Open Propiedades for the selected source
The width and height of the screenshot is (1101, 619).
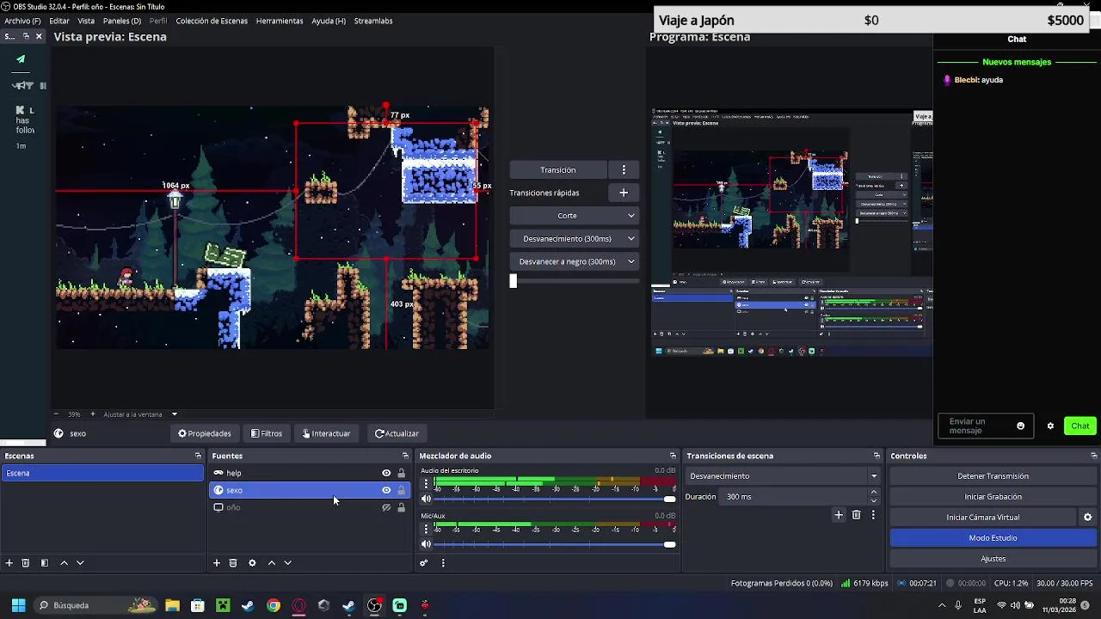point(205,433)
